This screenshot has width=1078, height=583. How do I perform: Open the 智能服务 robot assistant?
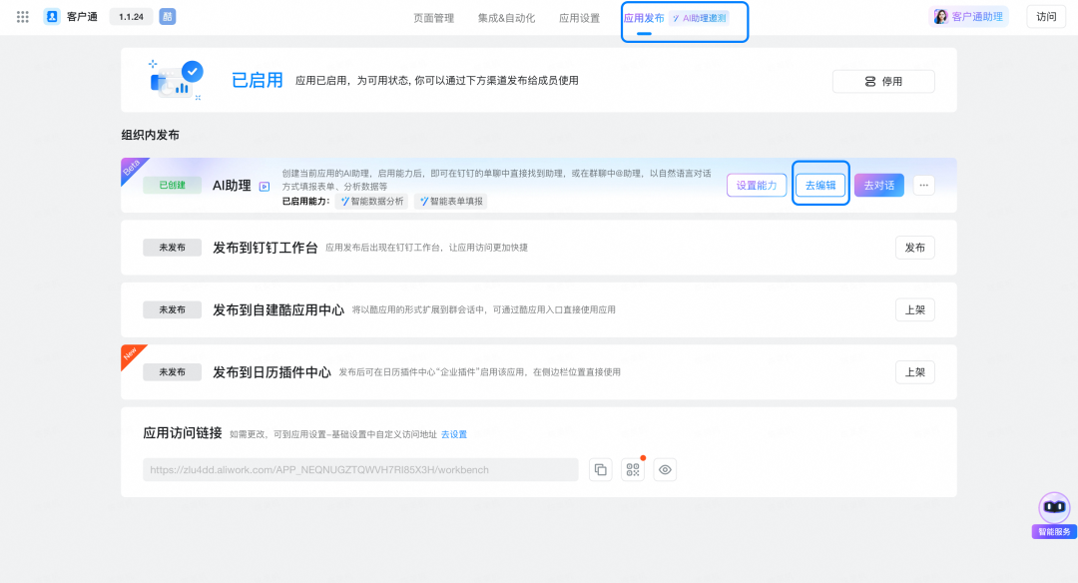tap(1054, 515)
